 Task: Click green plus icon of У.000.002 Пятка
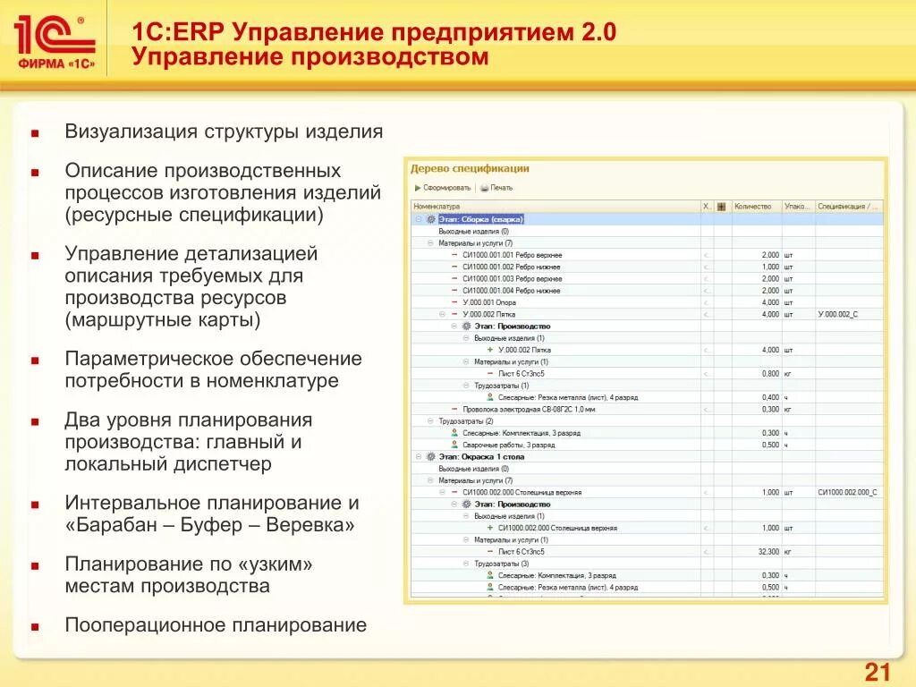pos(490,350)
